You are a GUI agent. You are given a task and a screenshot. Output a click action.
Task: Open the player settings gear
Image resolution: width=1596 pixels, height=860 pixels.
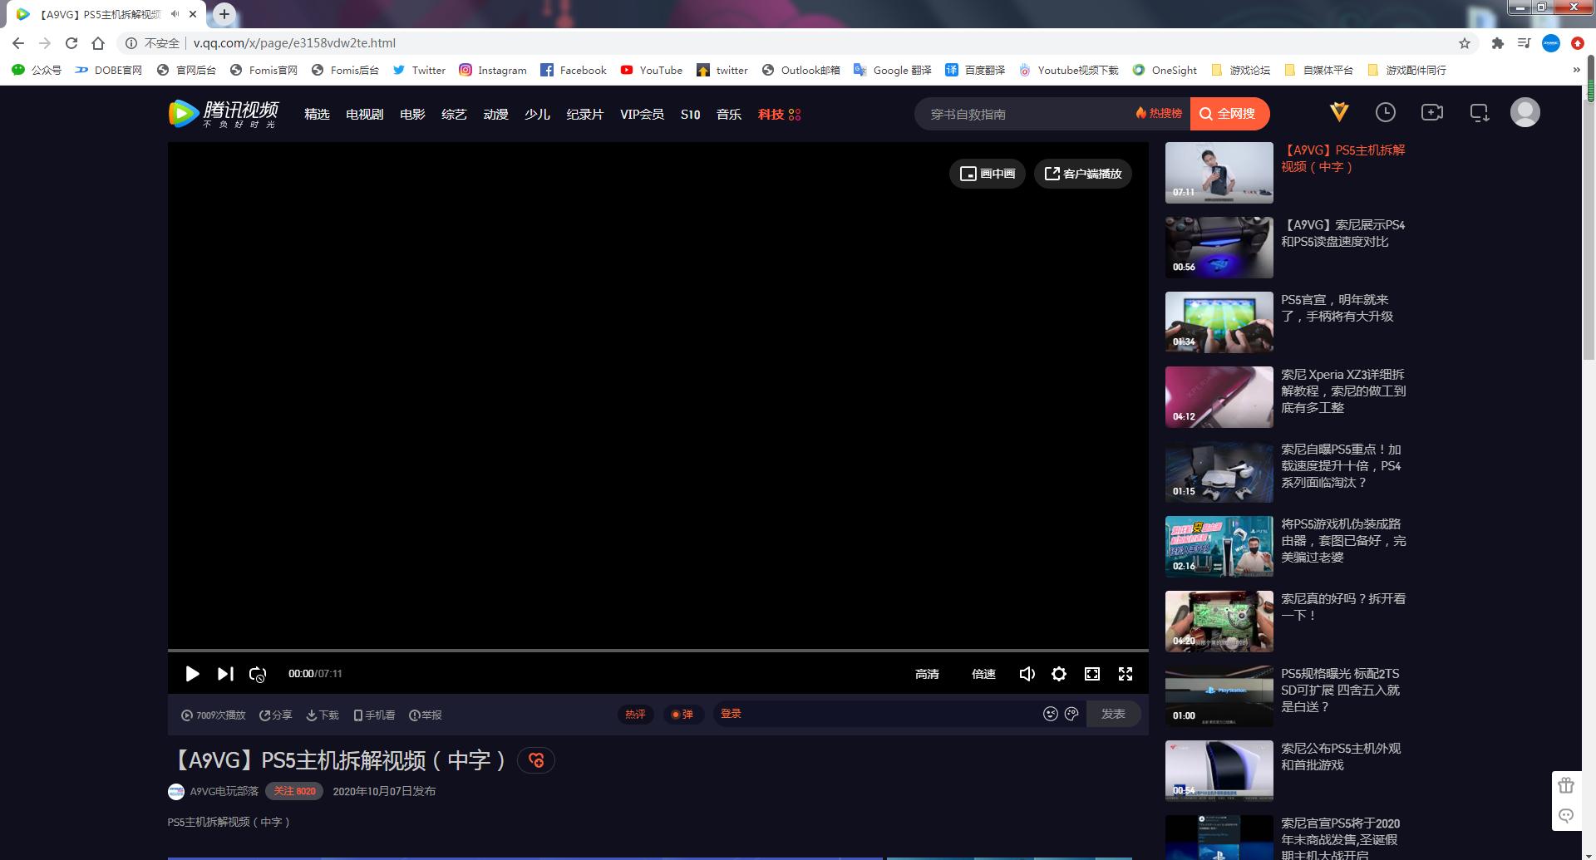coord(1058,674)
